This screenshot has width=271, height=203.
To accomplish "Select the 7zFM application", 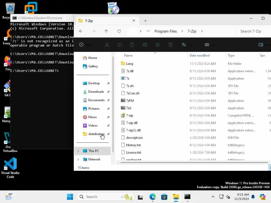I will [x=130, y=101].
